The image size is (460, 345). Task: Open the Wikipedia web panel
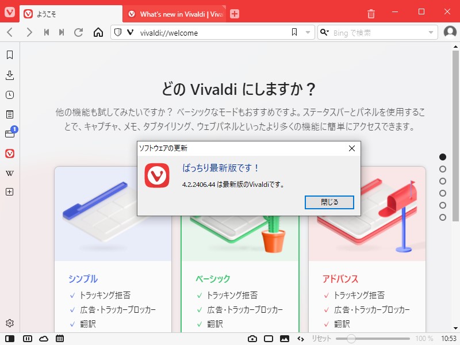[9, 172]
